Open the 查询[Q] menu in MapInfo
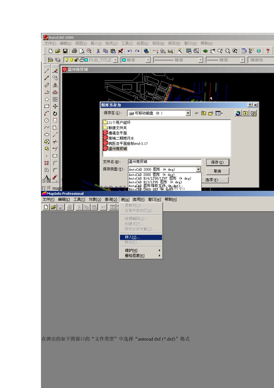Screen dimensions: 274x388 coord(111,199)
